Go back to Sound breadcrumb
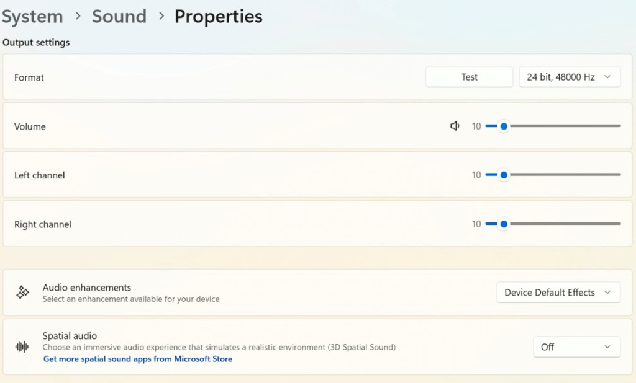 (119, 17)
